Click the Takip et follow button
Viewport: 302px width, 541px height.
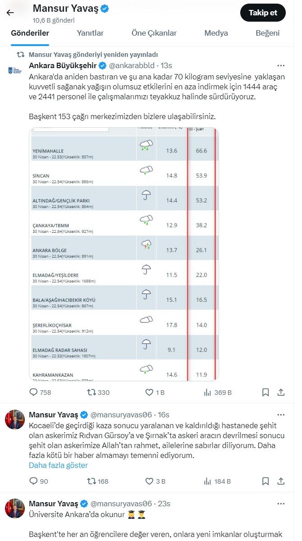point(263,13)
